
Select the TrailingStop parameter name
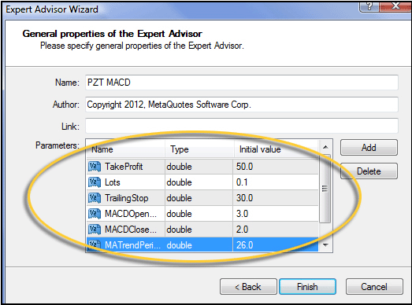[x=126, y=198]
